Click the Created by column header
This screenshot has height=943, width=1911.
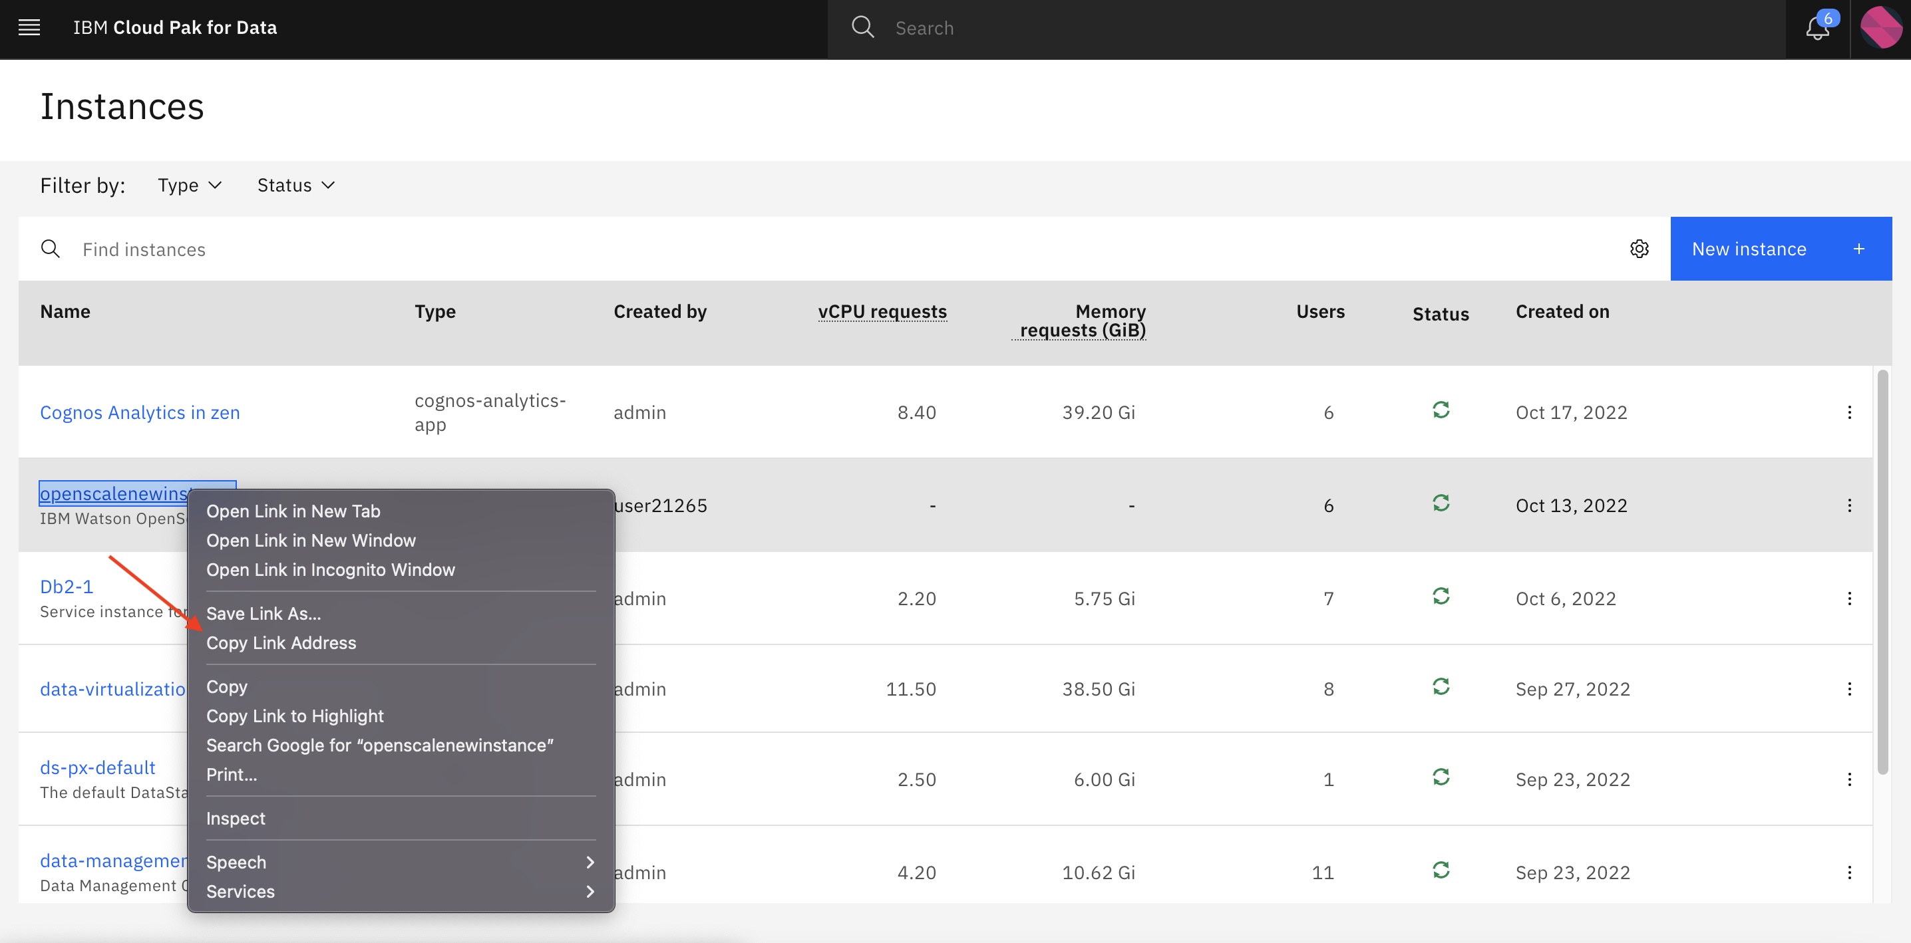point(660,312)
